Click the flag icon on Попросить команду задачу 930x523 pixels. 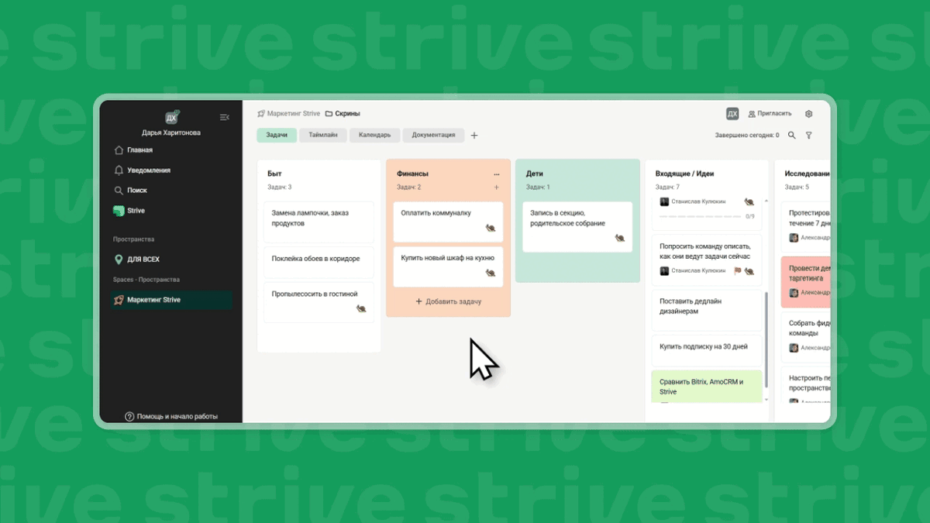click(736, 270)
